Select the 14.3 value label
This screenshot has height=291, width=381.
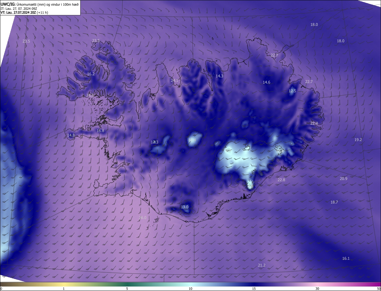pos(219,76)
